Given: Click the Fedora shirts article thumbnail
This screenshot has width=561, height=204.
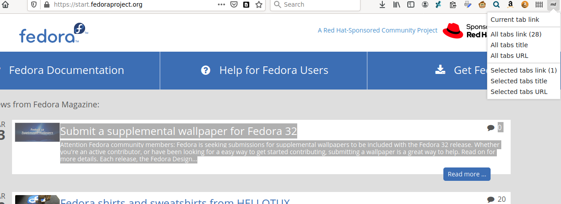Looking at the screenshot, I should click(37, 200).
